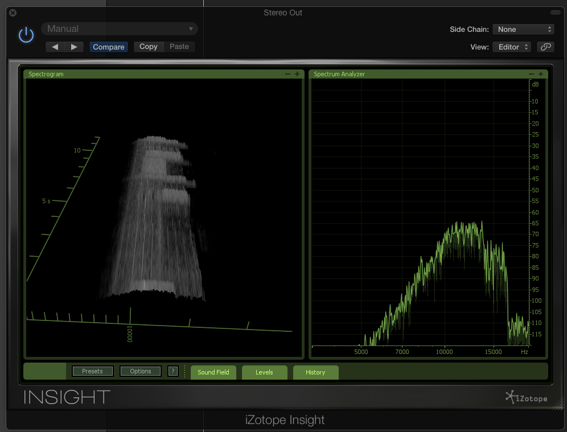Click the Paste button
The width and height of the screenshot is (567, 432).
click(179, 47)
